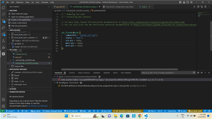The height and width of the screenshot is (119, 212).
Task: Click the filter funnel icon in Problems
Action: pyautogui.click(x=194, y=73)
